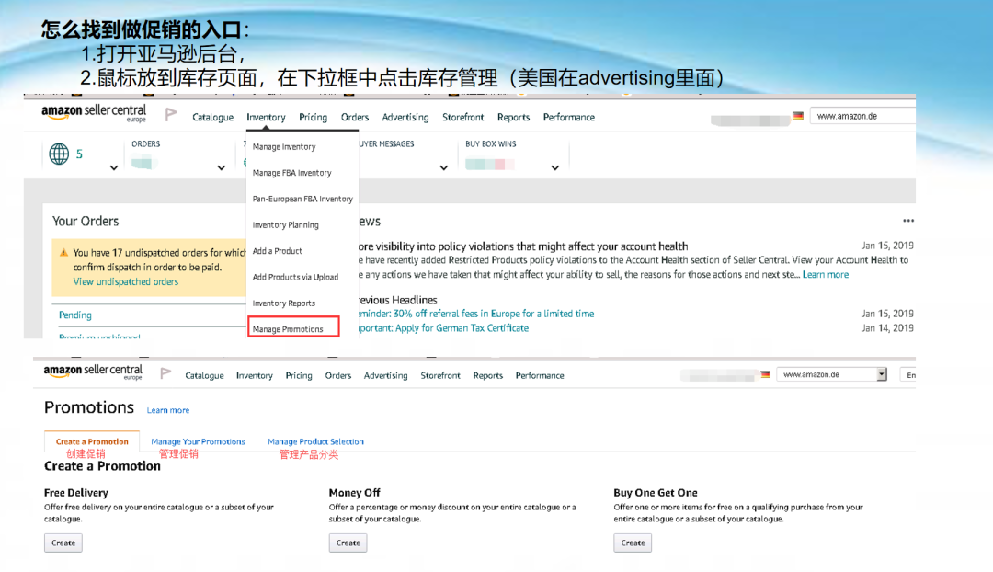Open Pricing menu in lower header
Viewport: 993px width, 572px height.
tap(298, 375)
